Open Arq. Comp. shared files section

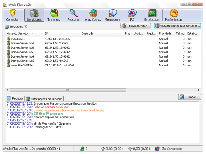(x=93, y=15)
